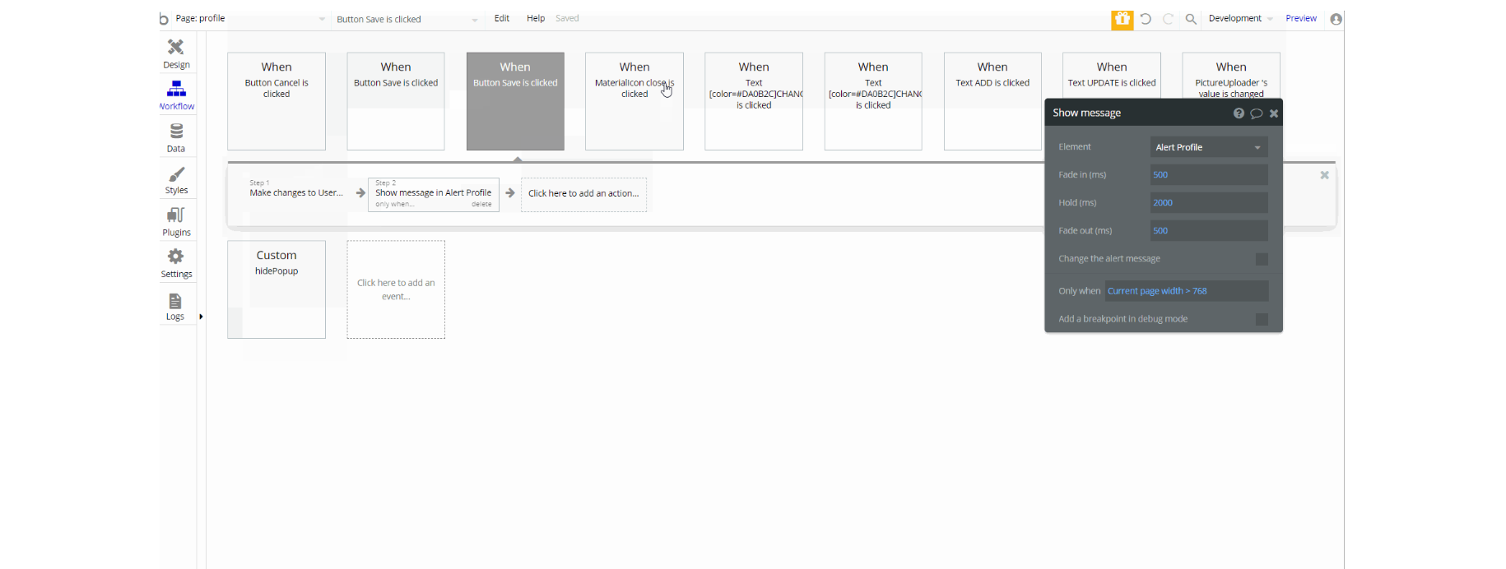This screenshot has height=569, width=1506.
Task: Open the Design tab in sidebar
Action: coord(176,54)
